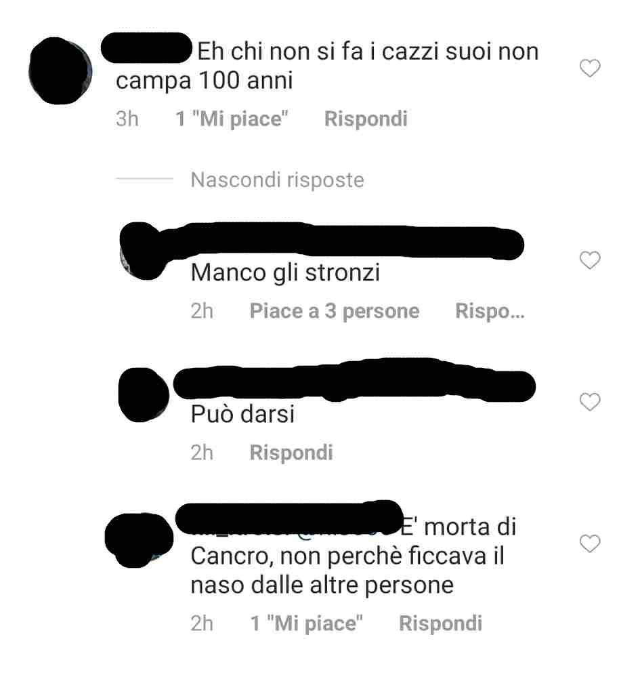Tap Rispondi under 'Può darsi'

pos(291,453)
